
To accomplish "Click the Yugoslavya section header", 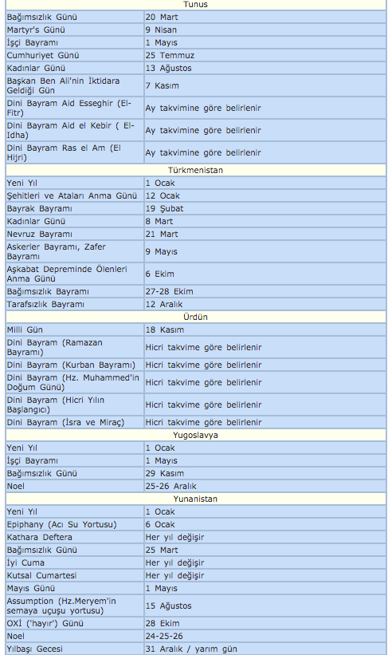I will pyautogui.click(x=196, y=435).
